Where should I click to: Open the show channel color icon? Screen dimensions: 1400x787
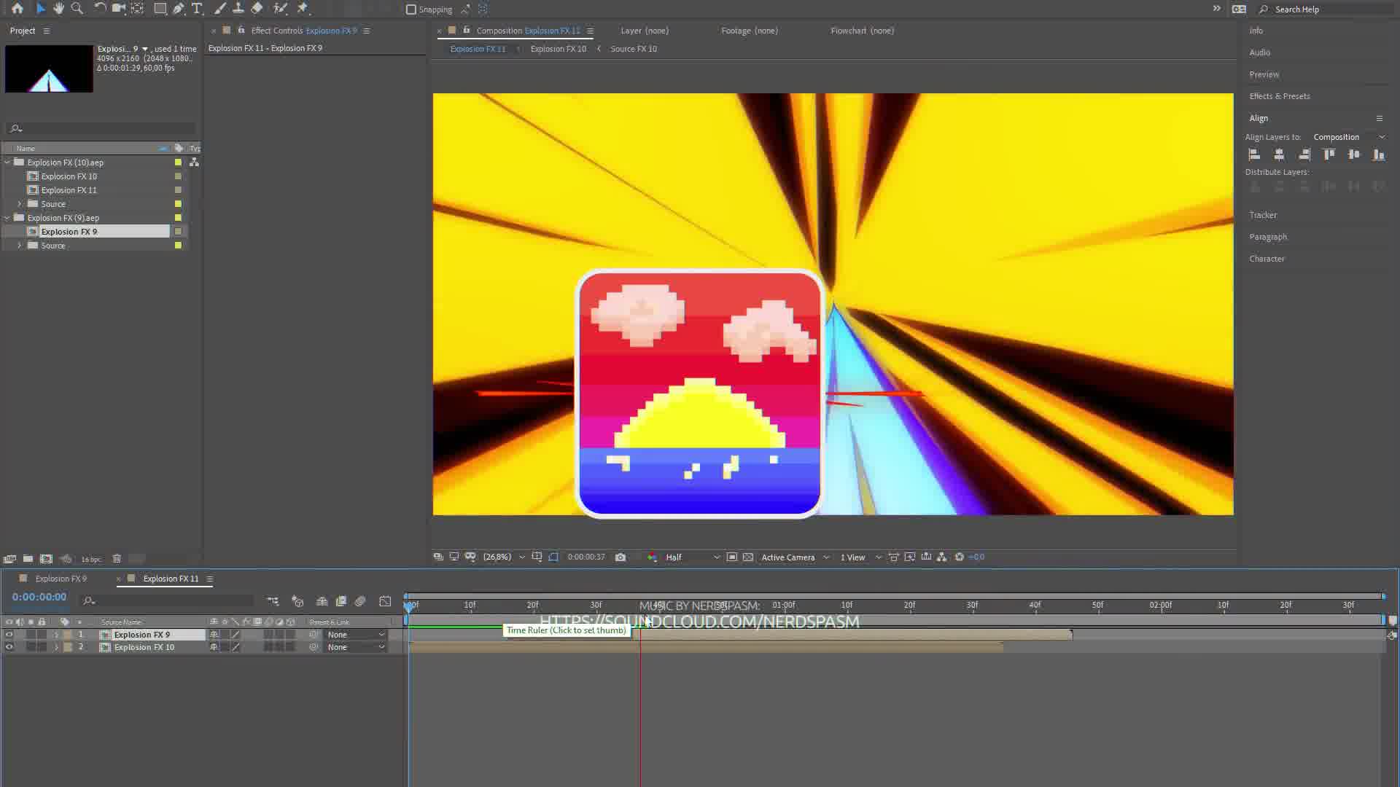click(x=652, y=557)
